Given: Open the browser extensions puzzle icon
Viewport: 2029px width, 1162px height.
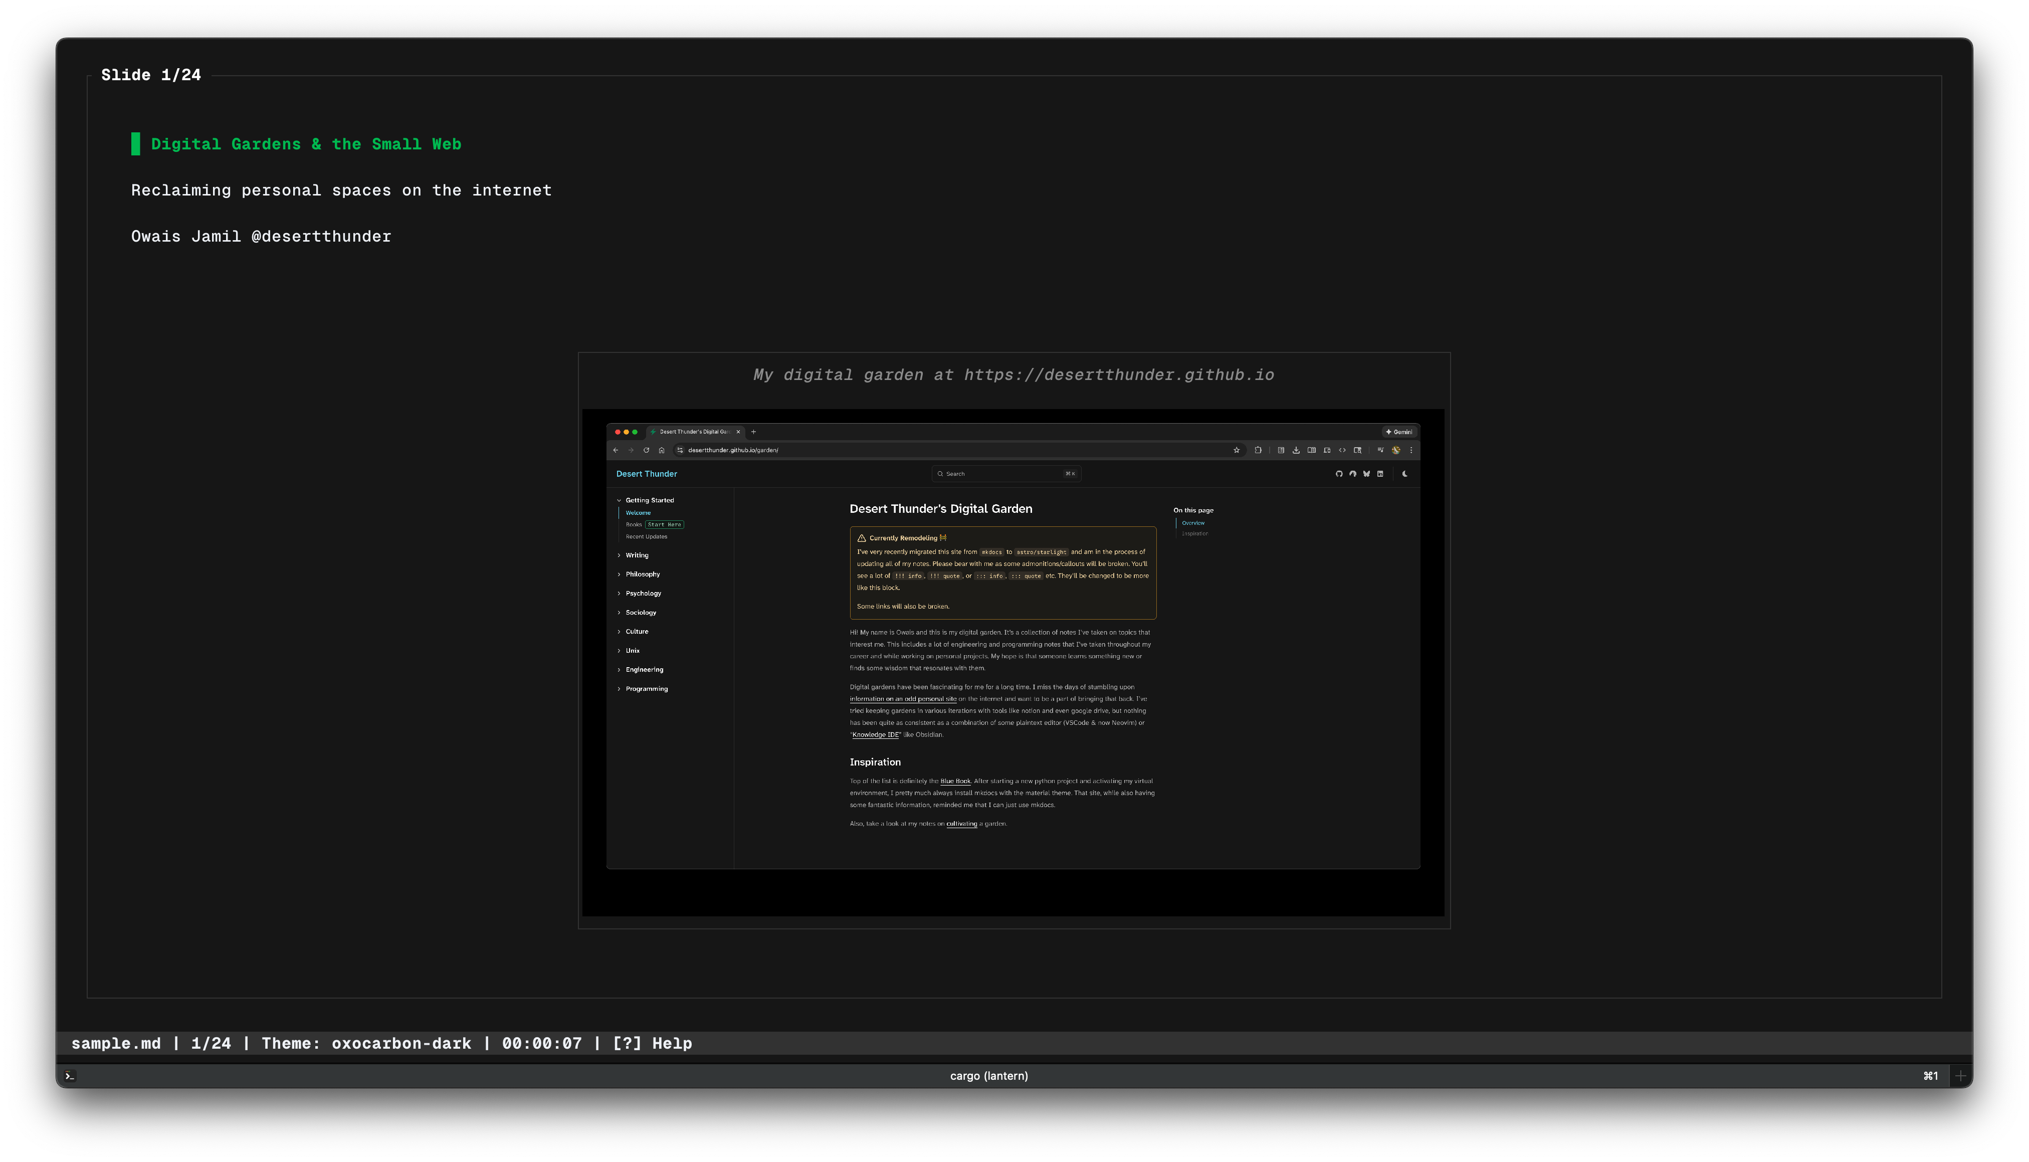Looking at the screenshot, I should (x=1259, y=451).
